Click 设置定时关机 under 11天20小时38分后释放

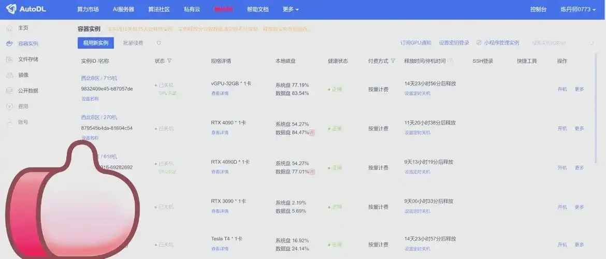pyautogui.click(x=417, y=133)
